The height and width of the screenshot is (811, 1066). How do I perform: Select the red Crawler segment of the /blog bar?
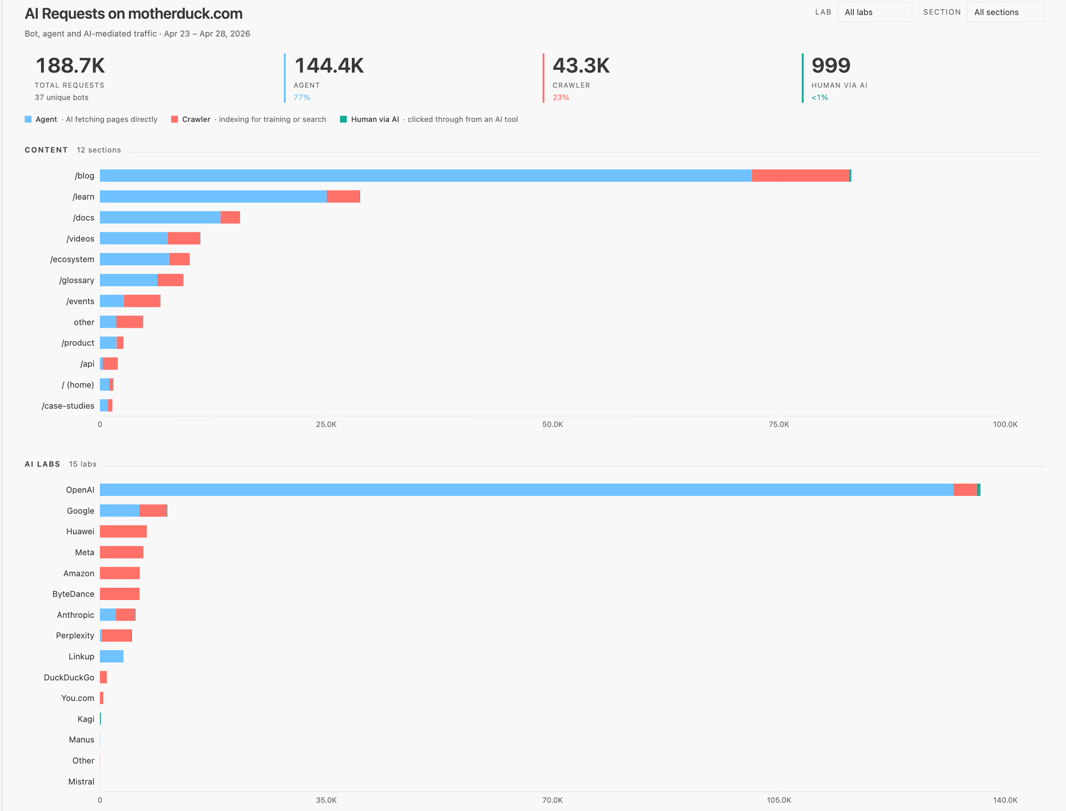coord(800,176)
